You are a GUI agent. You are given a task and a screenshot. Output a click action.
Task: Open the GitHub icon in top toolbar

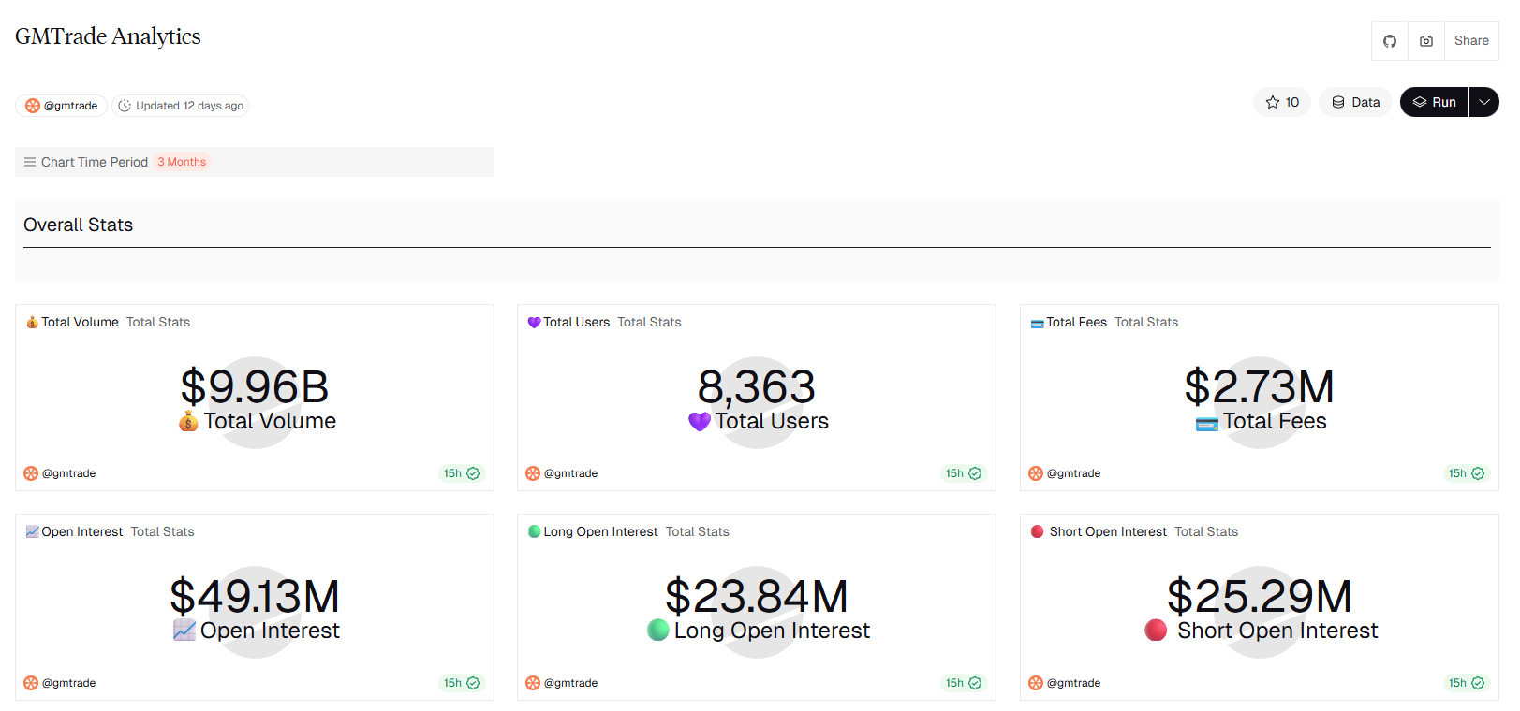coord(1390,41)
